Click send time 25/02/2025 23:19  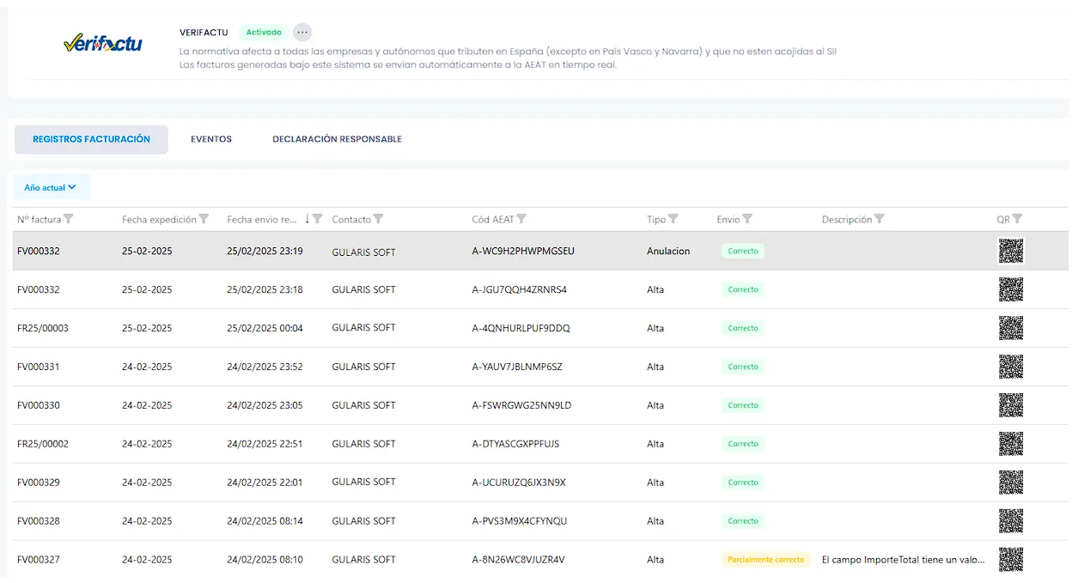[x=265, y=251]
